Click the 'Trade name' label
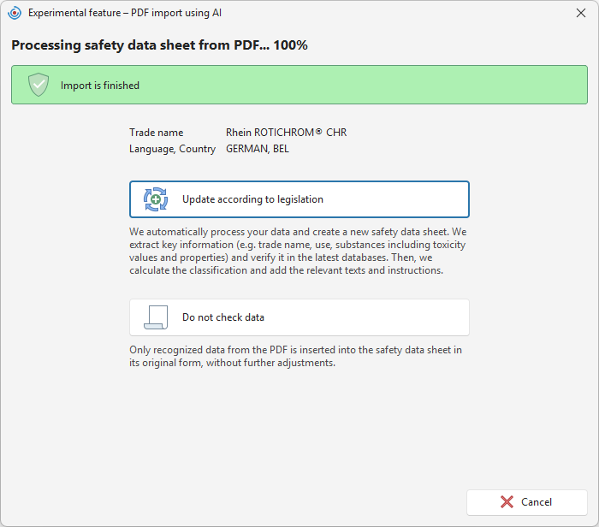The width and height of the screenshot is (599, 527). tap(157, 133)
